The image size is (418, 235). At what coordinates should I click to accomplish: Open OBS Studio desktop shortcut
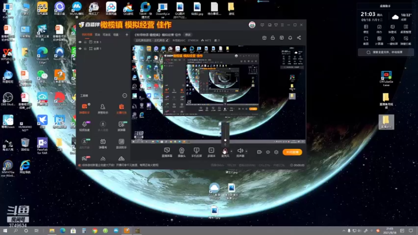tap(8, 99)
